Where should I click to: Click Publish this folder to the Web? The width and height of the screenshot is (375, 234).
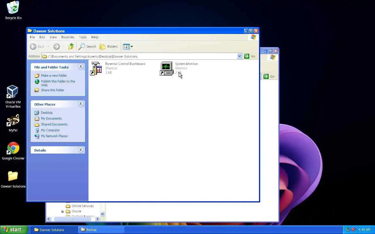click(x=58, y=83)
